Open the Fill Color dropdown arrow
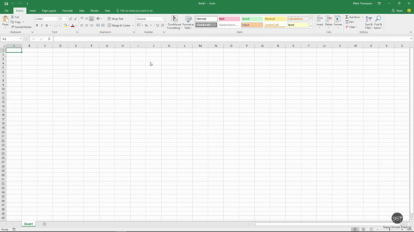Screen dimensions: 414x232 pos(69,26)
